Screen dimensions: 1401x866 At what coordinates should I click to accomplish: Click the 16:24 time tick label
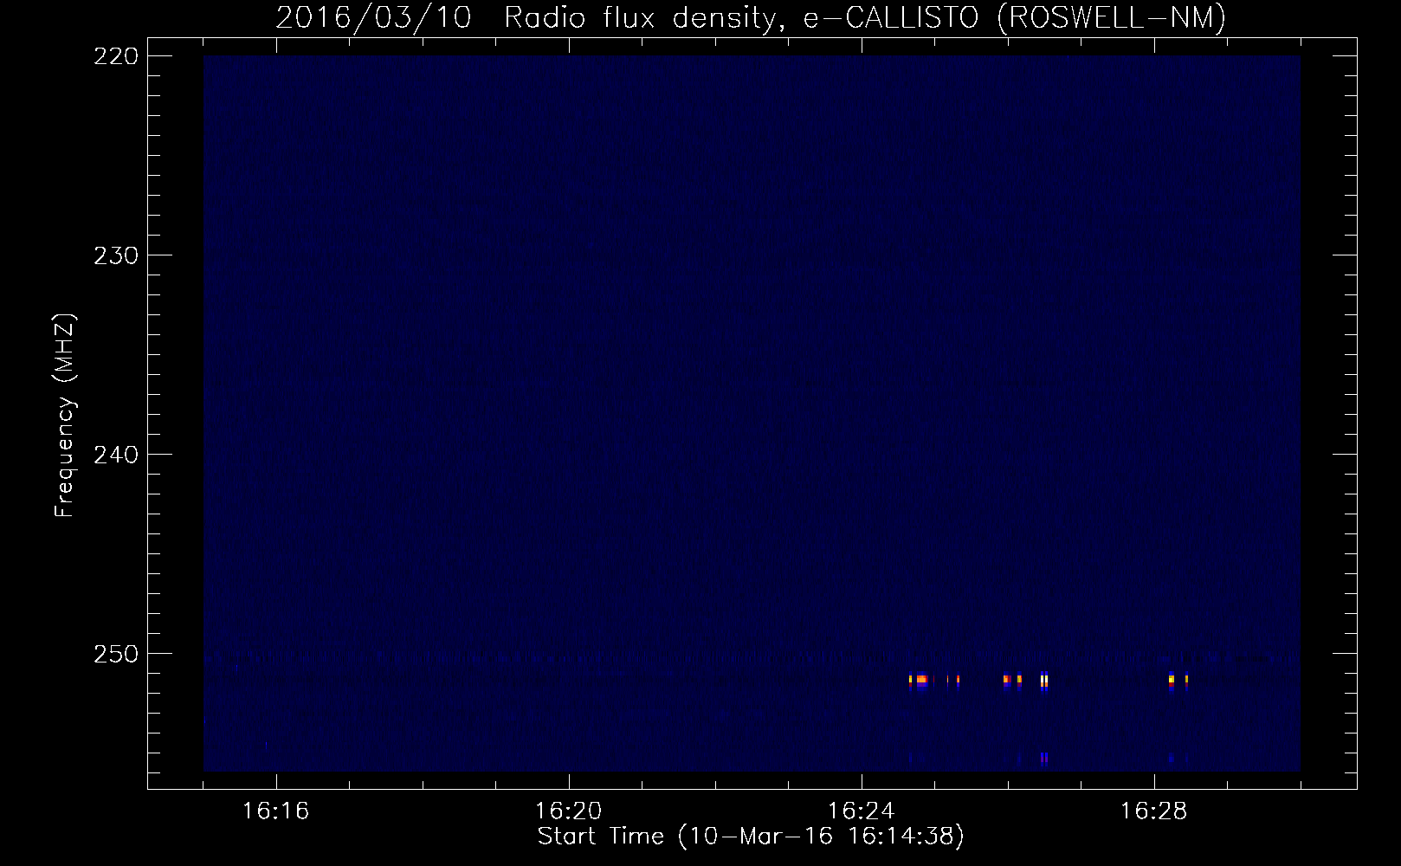click(862, 811)
